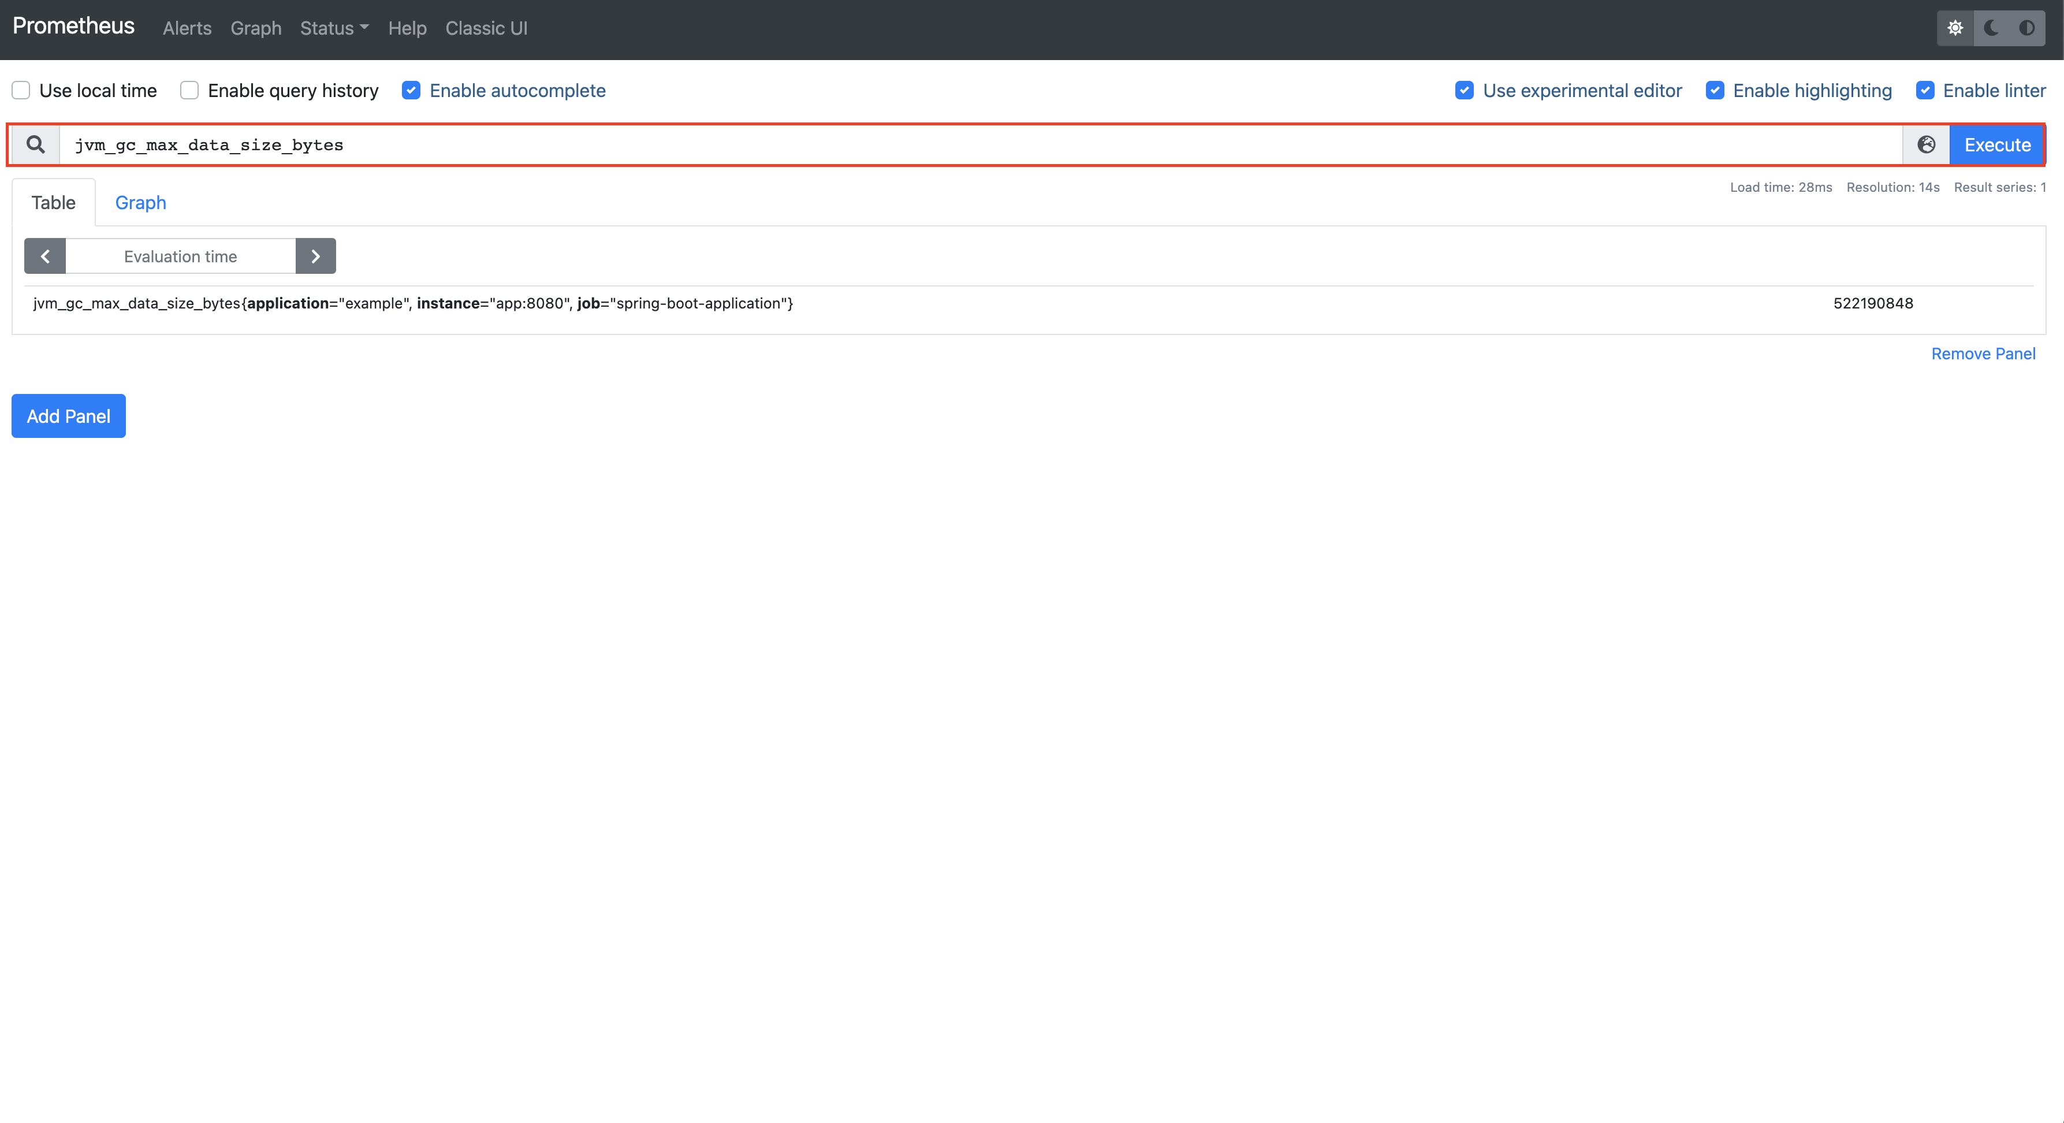Image resolution: width=2064 pixels, height=1123 pixels.
Task: Step evaluation time backward arrow
Action: (45, 256)
